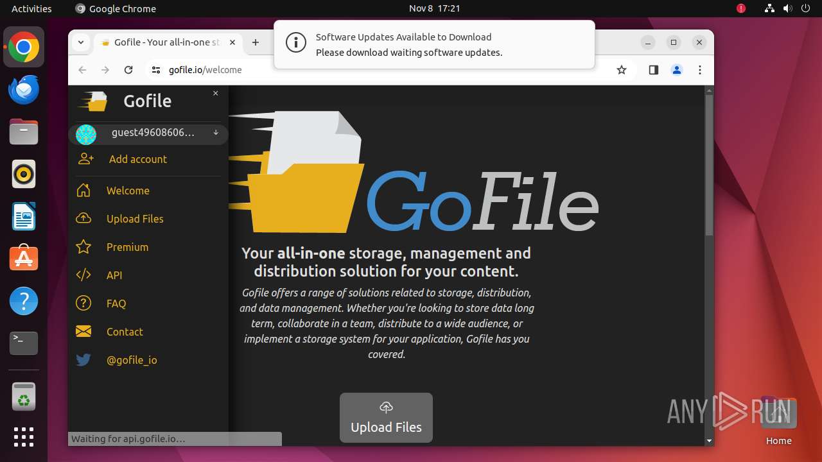Click the Contact envelope icon
Viewport: 822px width, 462px height.
tap(83, 332)
